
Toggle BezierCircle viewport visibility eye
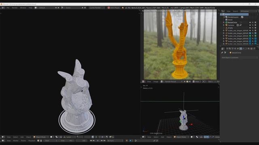(250, 23)
